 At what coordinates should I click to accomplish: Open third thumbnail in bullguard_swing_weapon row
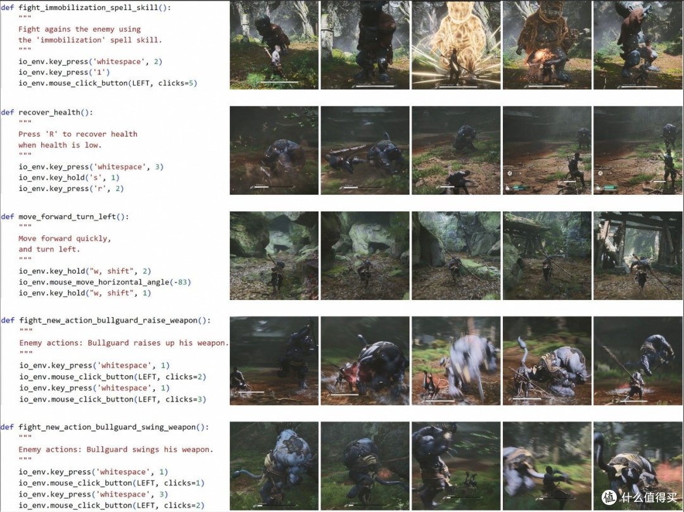tap(456, 466)
